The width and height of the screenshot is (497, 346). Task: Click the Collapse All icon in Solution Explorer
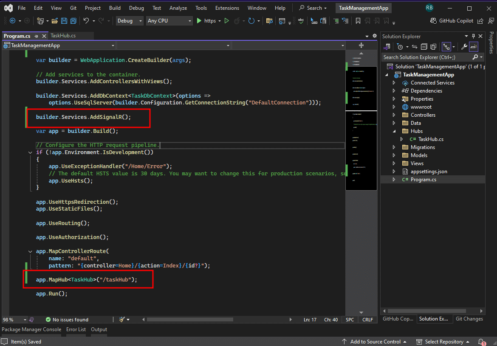point(424,47)
